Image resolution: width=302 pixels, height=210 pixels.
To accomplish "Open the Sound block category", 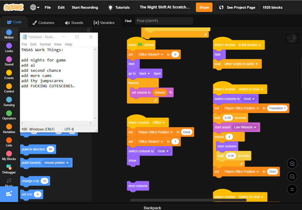I will [x=9, y=61].
